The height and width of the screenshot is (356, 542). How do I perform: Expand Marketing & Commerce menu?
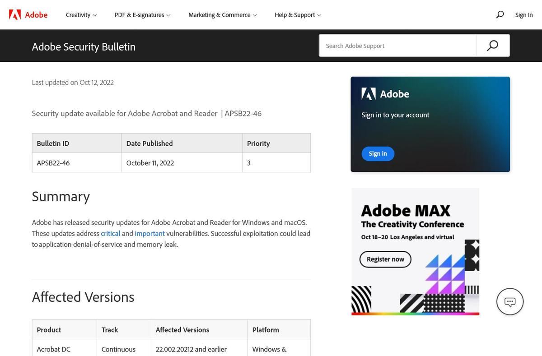coord(223,15)
